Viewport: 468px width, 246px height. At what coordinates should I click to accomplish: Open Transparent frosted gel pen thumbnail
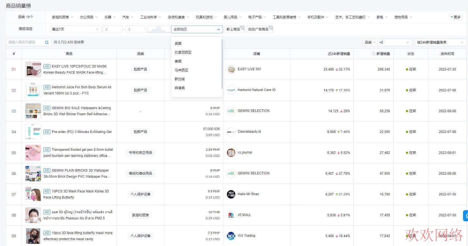click(x=33, y=153)
